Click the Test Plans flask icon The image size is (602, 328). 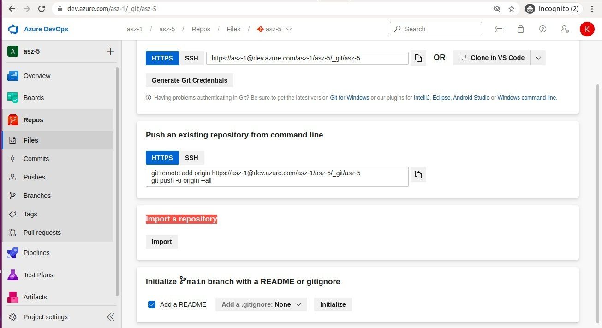click(x=13, y=275)
